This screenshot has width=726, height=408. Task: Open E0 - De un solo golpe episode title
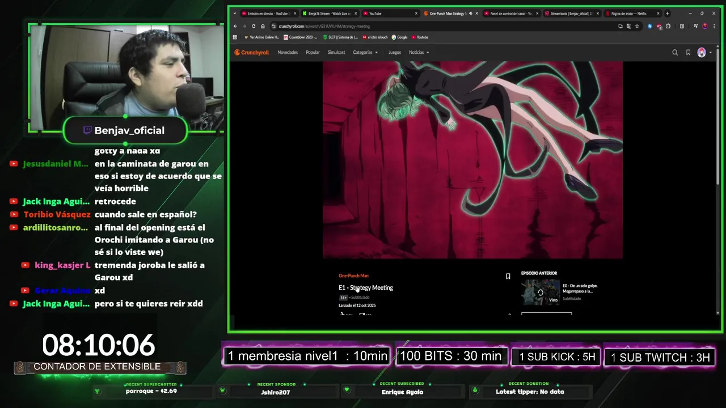[x=580, y=288]
